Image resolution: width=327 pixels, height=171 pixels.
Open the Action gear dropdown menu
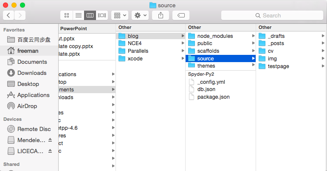(140, 15)
